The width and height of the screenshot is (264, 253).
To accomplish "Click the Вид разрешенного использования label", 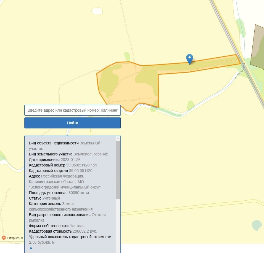I will (60, 215).
